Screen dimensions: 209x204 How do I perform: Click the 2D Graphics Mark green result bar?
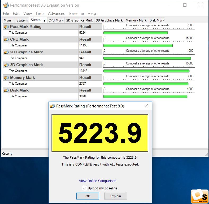pos(147,58)
